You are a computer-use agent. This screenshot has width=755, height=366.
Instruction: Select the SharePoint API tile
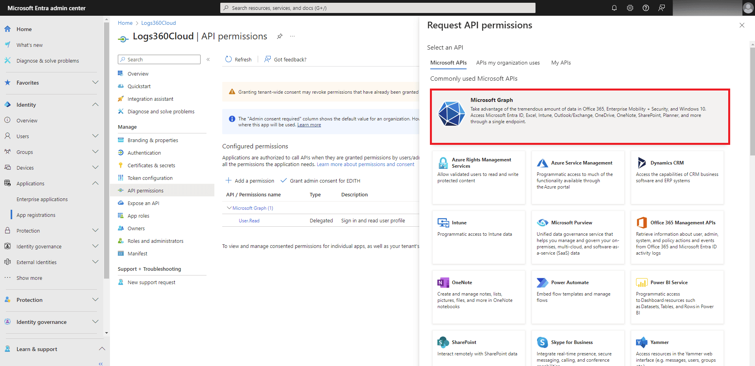[x=478, y=348]
